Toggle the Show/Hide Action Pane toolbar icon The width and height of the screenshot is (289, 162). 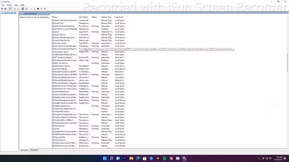pyautogui.click(x=26, y=9)
